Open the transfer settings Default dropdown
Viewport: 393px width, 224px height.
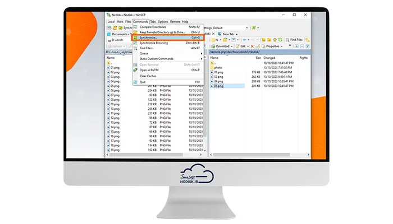(230, 28)
